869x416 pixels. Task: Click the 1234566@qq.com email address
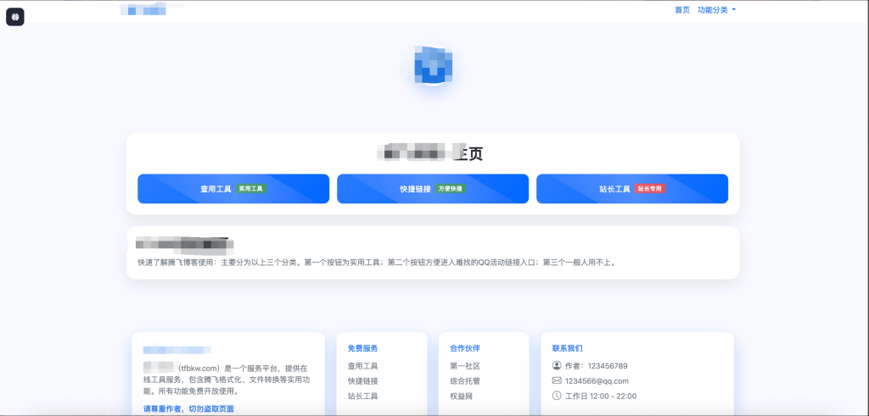tap(597, 381)
